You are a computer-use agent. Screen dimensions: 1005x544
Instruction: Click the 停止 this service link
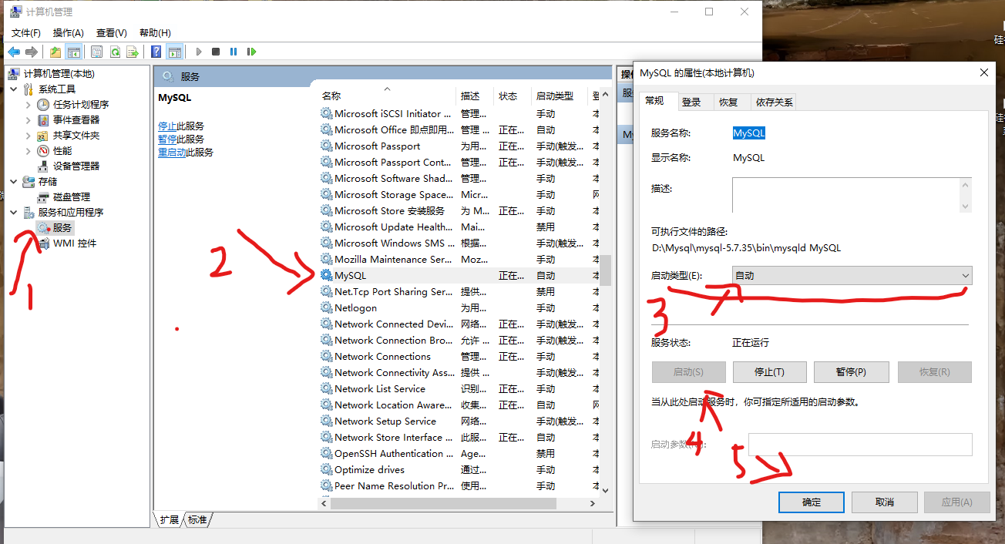coord(167,126)
